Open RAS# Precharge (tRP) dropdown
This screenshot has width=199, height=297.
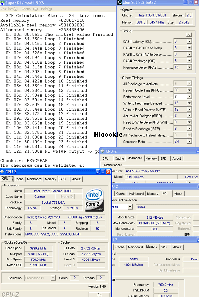coord(189,61)
